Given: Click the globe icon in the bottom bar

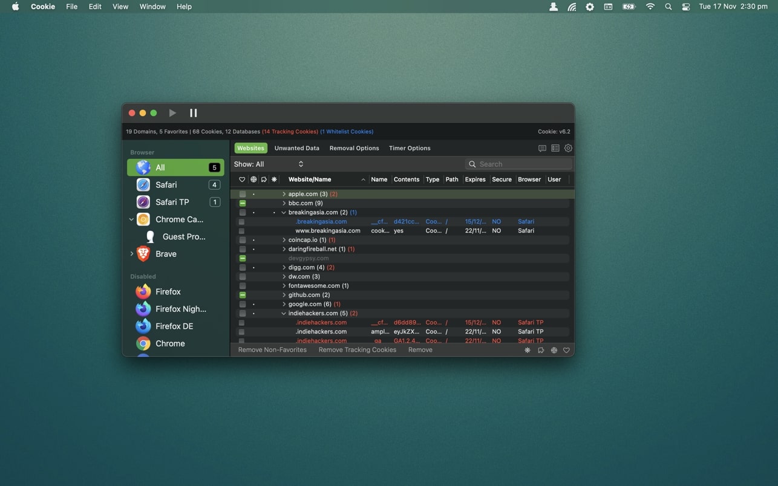Looking at the screenshot, I should click(554, 350).
